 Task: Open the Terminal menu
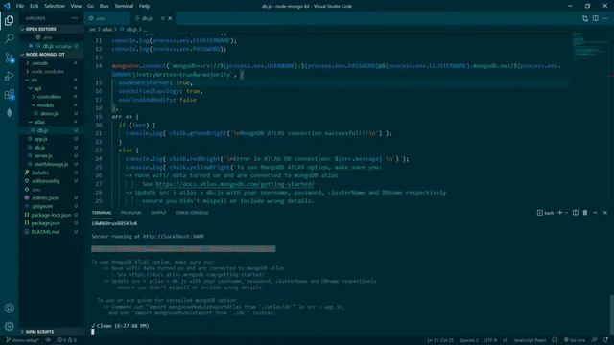(124, 6)
